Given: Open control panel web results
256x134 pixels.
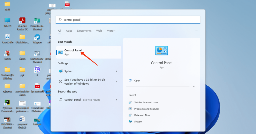Looking at the screenshot, I should [x=89, y=100].
